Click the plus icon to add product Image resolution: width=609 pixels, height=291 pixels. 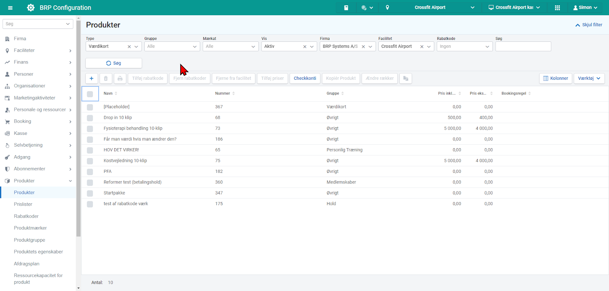[91, 78]
